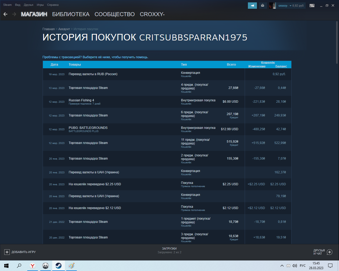Select 13 мар. 2023 Торговая площадка row
This screenshot has width=339, height=271.
(x=167, y=88)
